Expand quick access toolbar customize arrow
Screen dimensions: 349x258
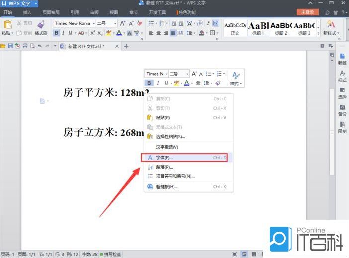tap(55, 46)
